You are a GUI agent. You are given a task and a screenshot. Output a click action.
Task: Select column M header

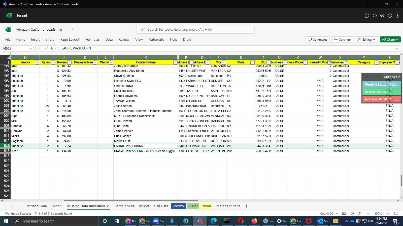pos(146,58)
